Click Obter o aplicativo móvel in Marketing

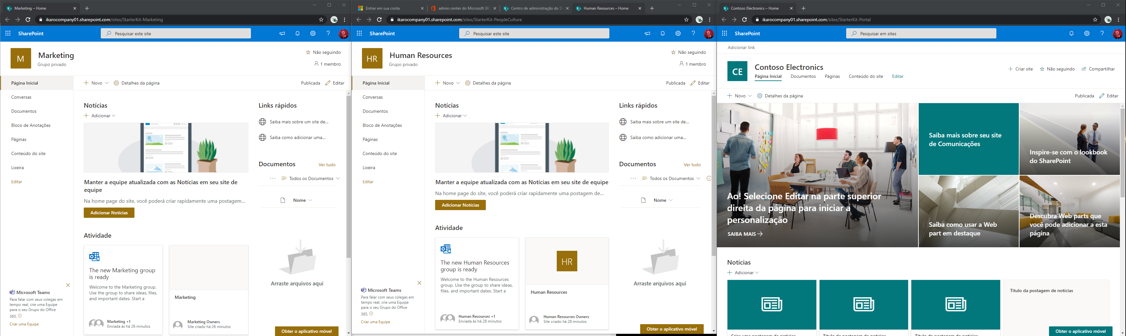tap(306, 331)
